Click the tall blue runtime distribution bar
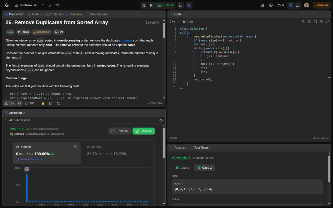 click(x=27, y=188)
